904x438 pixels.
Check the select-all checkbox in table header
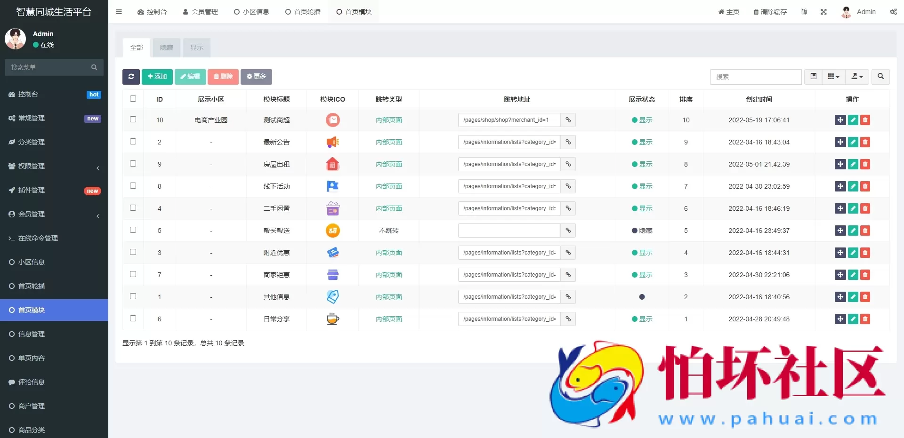pos(133,99)
